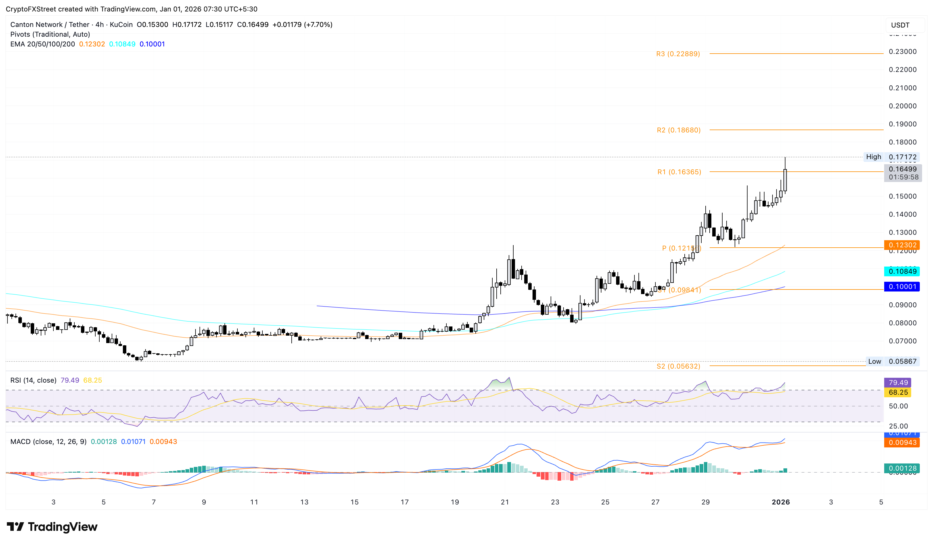
Task: Select the orange 20-period EMA value 0.12302
Action: (92, 44)
